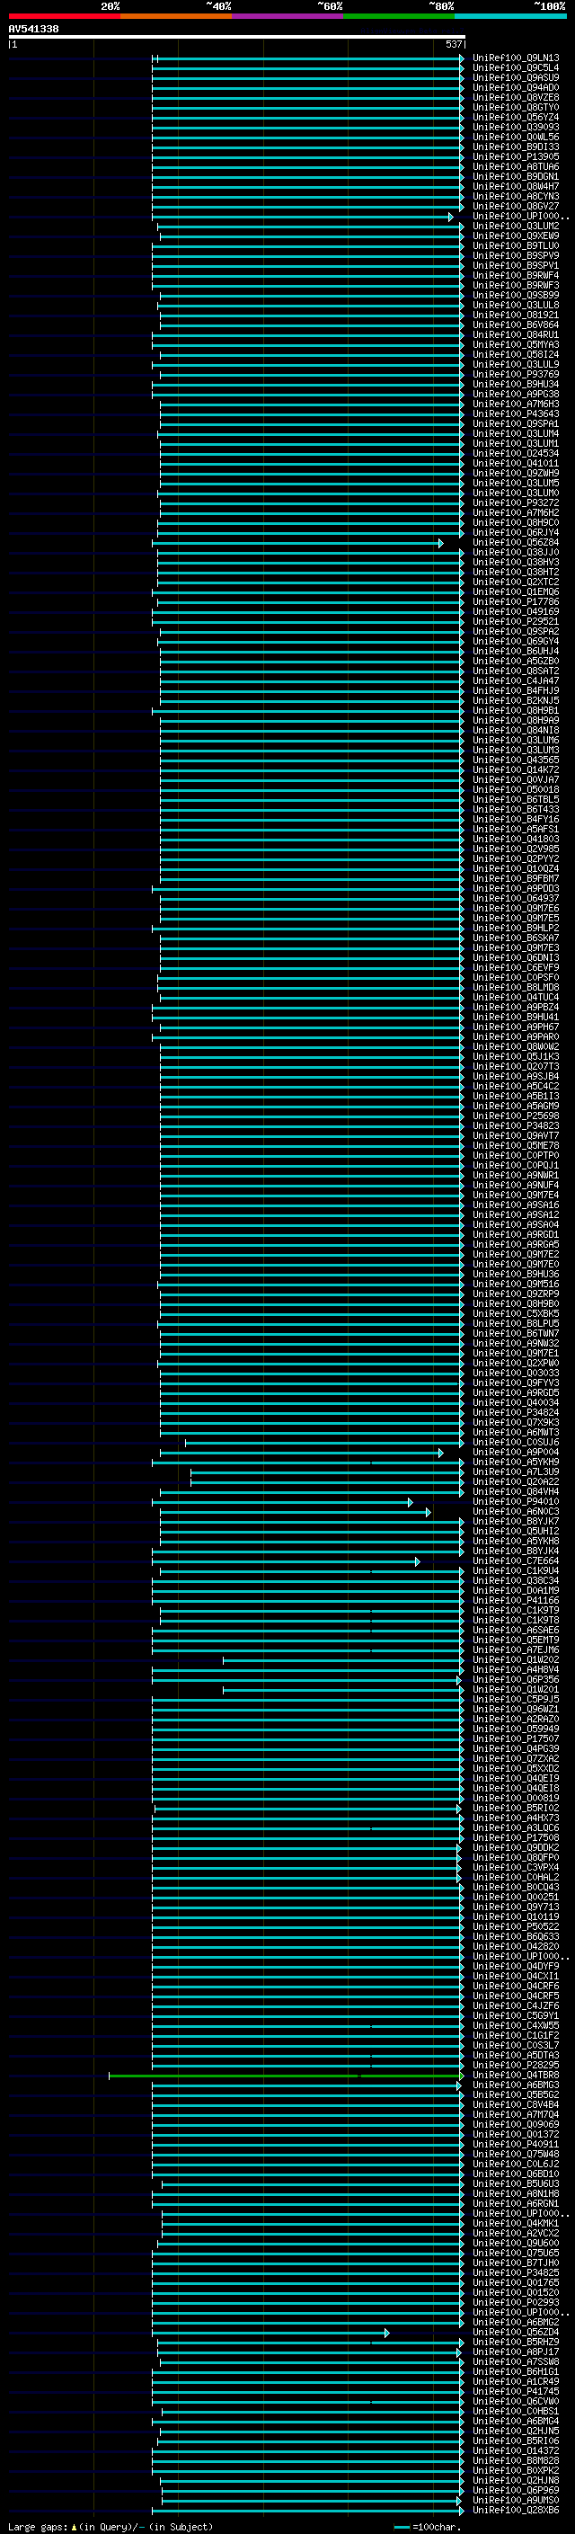The image size is (575, 2534).
Task: Click the query end position 537
Action: point(453,44)
